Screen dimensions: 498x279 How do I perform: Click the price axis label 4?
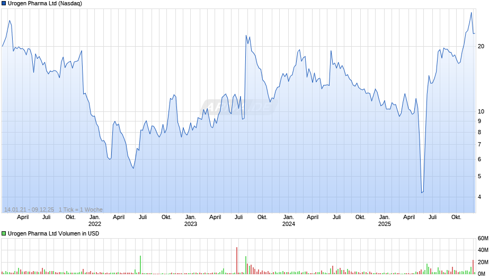[479, 197]
